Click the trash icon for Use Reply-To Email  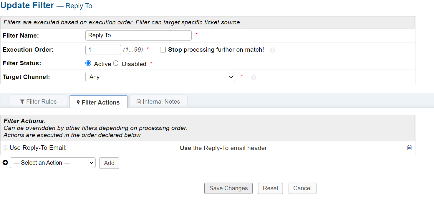(x=409, y=148)
